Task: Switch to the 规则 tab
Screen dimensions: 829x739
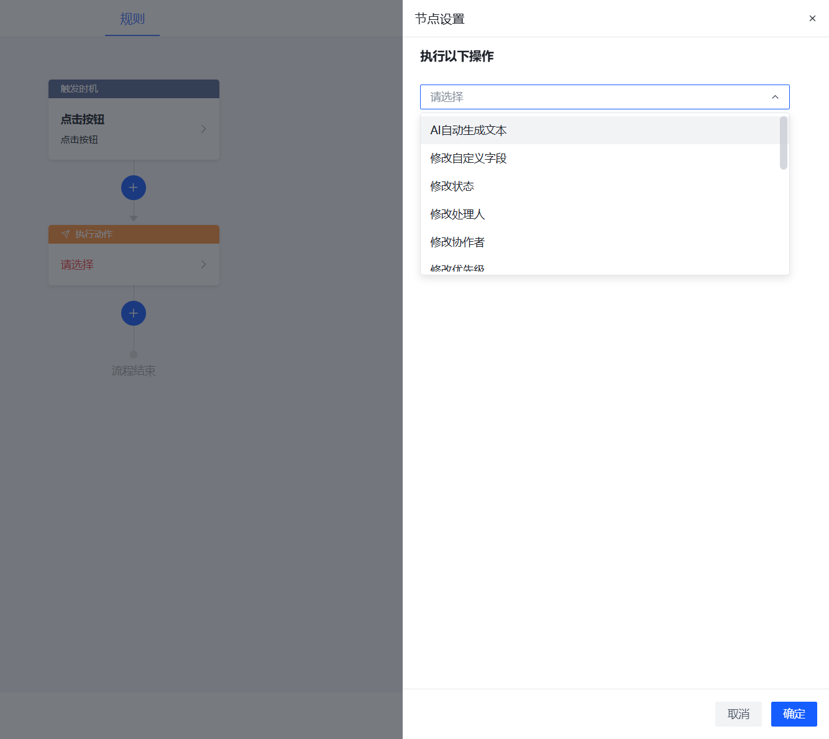Action: click(132, 19)
